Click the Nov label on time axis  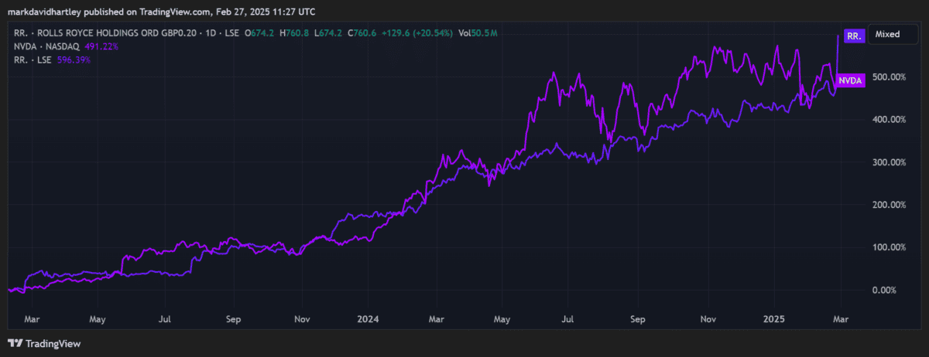pyautogui.click(x=303, y=318)
